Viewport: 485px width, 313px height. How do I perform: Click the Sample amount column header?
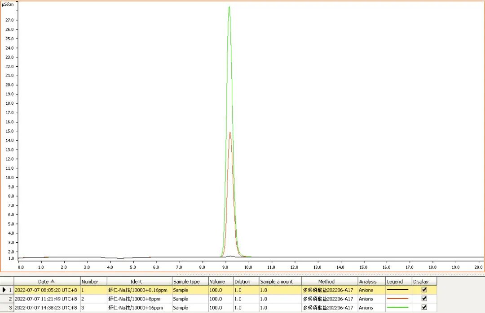(x=280, y=281)
